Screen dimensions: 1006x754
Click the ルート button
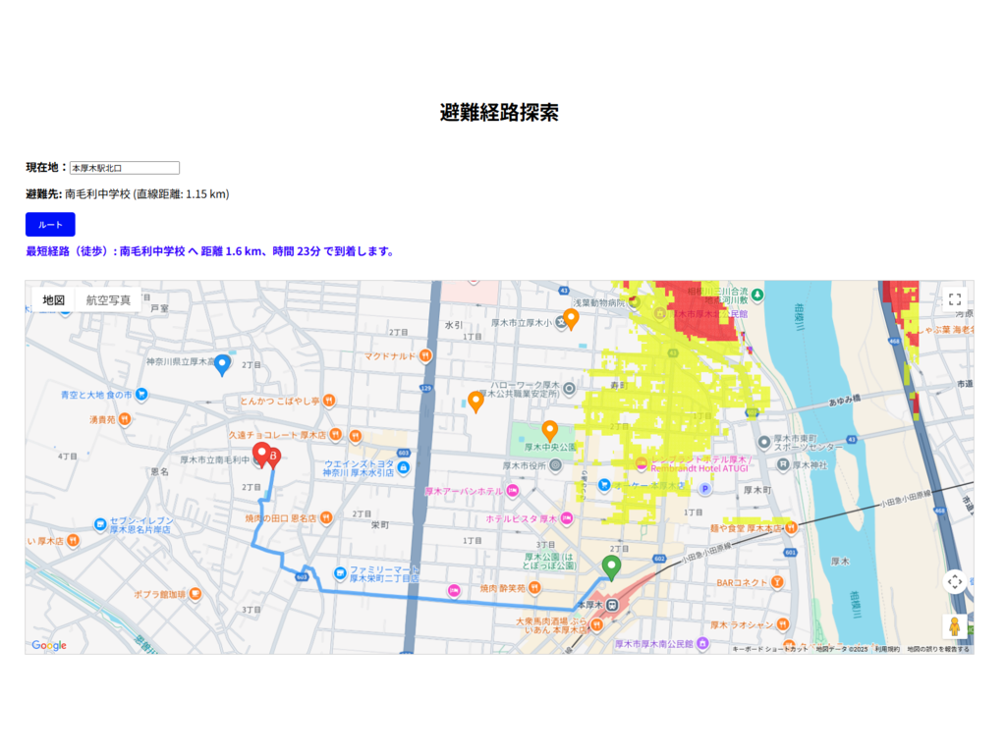click(50, 225)
